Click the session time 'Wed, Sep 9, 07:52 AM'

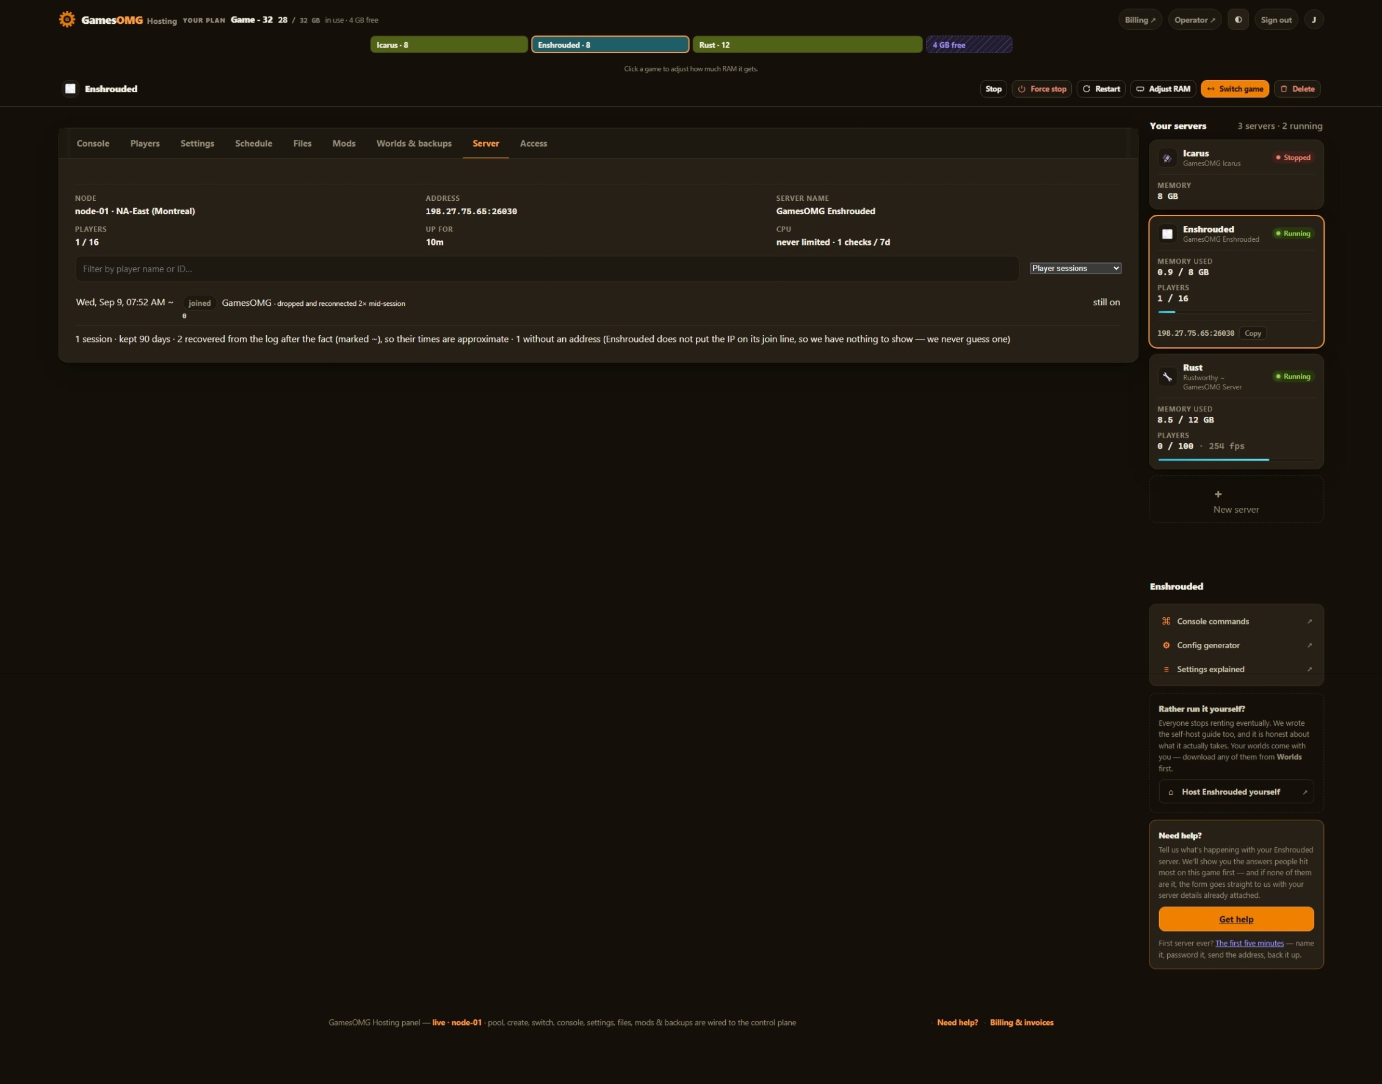click(x=121, y=303)
